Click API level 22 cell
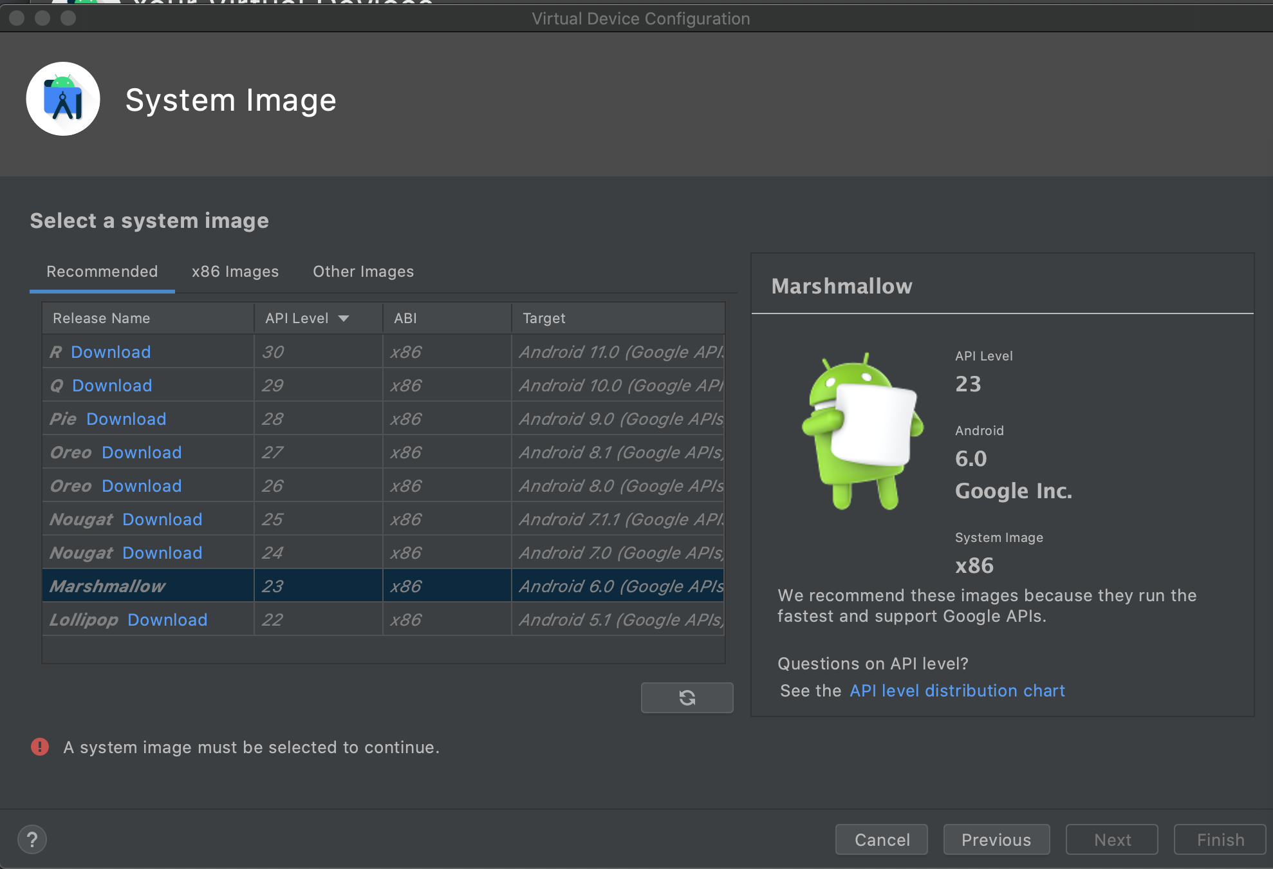This screenshot has height=869, width=1273. tap(319, 620)
